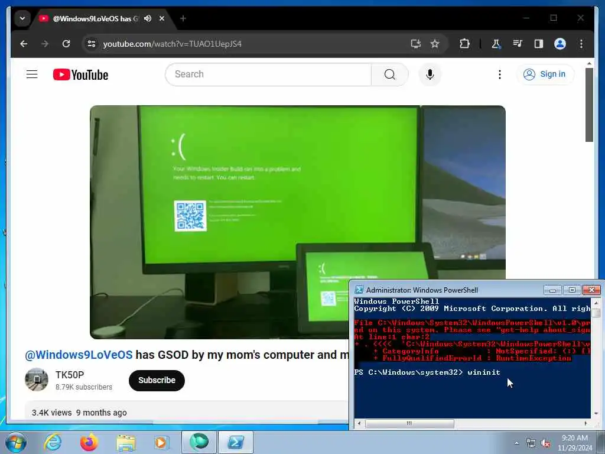Open Chrome Labs flask icon
This screenshot has height=454, width=605.
[x=496, y=44]
